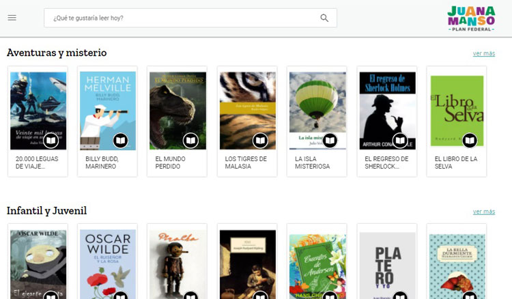Click read icon on El Libro de la Selva
The image size is (512, 299).
pos(470,141)
